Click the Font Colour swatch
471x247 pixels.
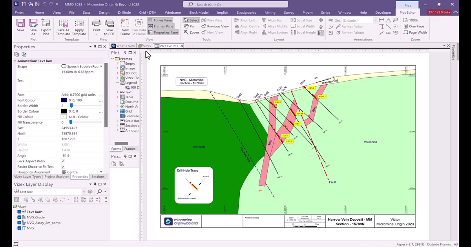point(64,100)
